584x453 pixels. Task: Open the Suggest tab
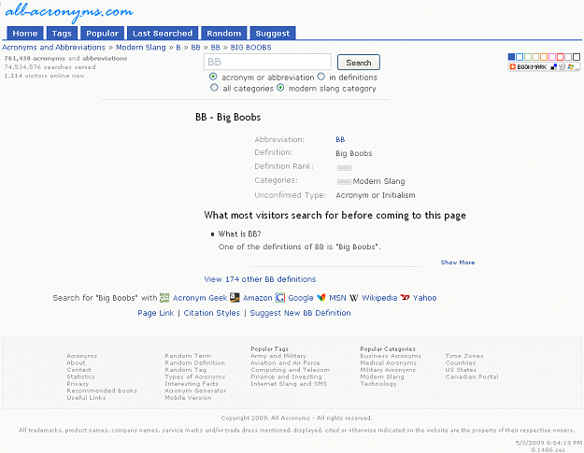tap(273, 33)
